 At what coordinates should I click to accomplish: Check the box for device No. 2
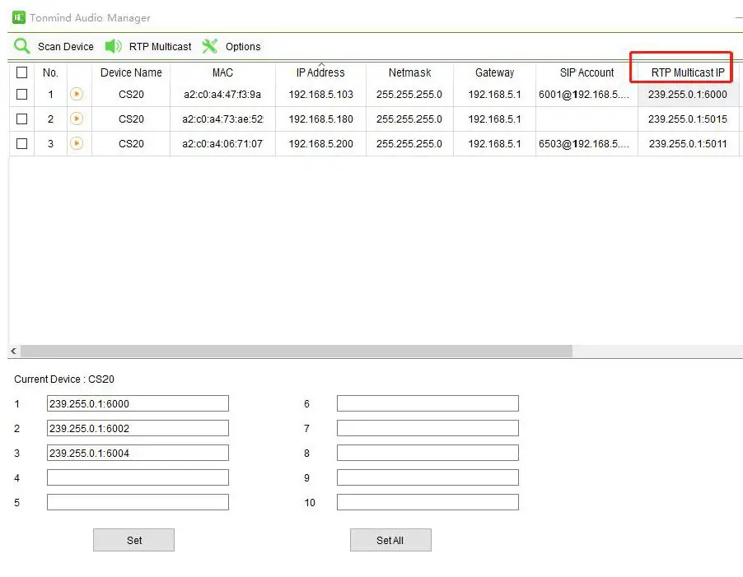pos(21,119)
